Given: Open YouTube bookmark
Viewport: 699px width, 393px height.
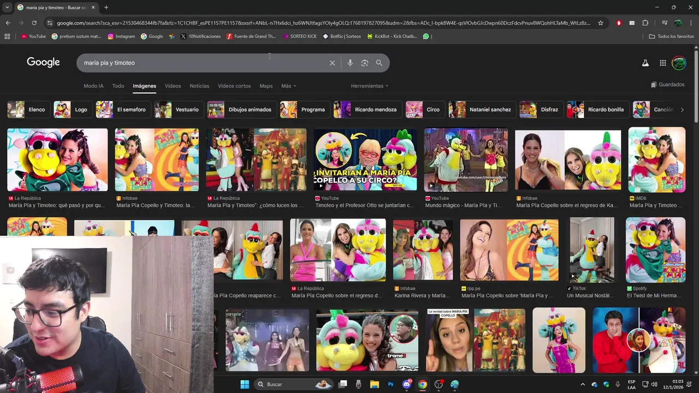Looking at the screenshot, I should click(x=33, y=37).
